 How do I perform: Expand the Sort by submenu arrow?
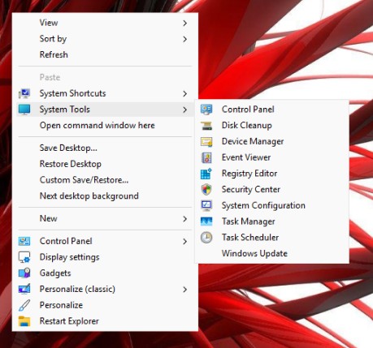(185, 39)
